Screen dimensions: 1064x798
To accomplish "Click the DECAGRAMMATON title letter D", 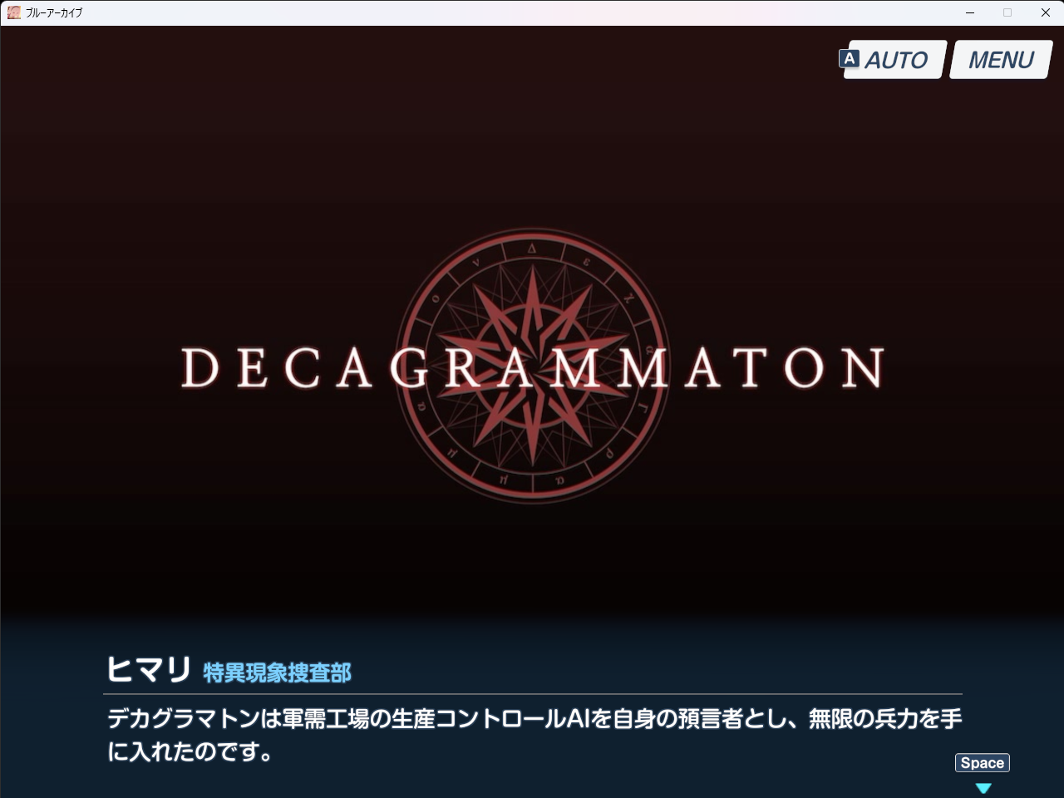I will click(199, 368).
